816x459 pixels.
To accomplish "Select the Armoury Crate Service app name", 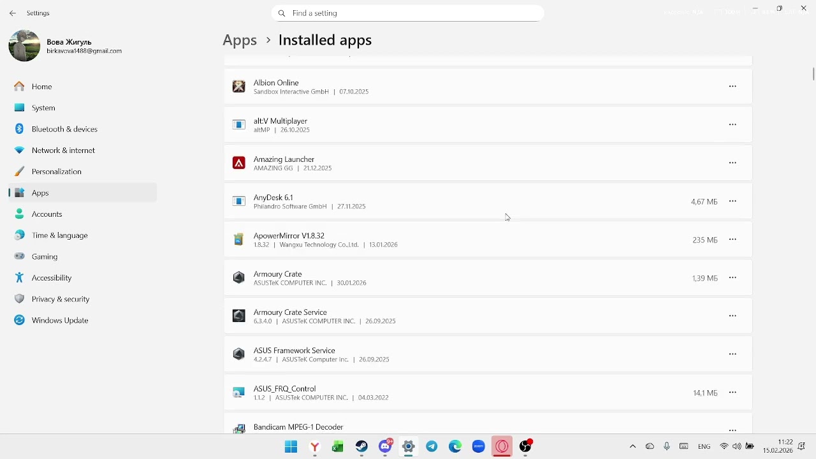I will click(290, 312).
